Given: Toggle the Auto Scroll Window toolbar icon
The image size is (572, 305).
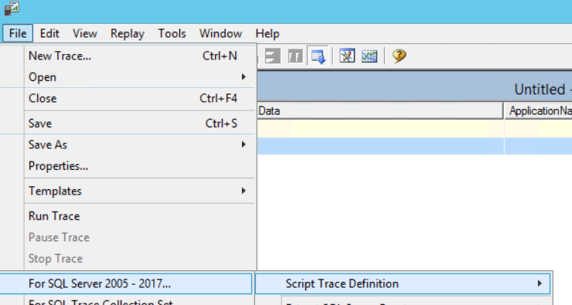Looking at the screenshot, I should pos(318,56).
